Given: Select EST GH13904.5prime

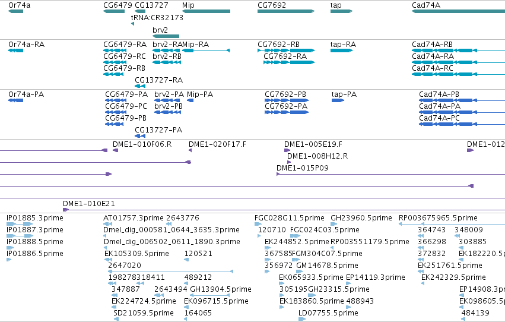Looking at the screenshot, I should [x=209, y=295].
